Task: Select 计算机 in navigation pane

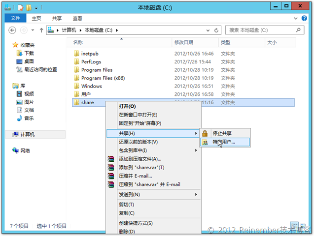Action: pyautogui.click(x=28, y=135)
